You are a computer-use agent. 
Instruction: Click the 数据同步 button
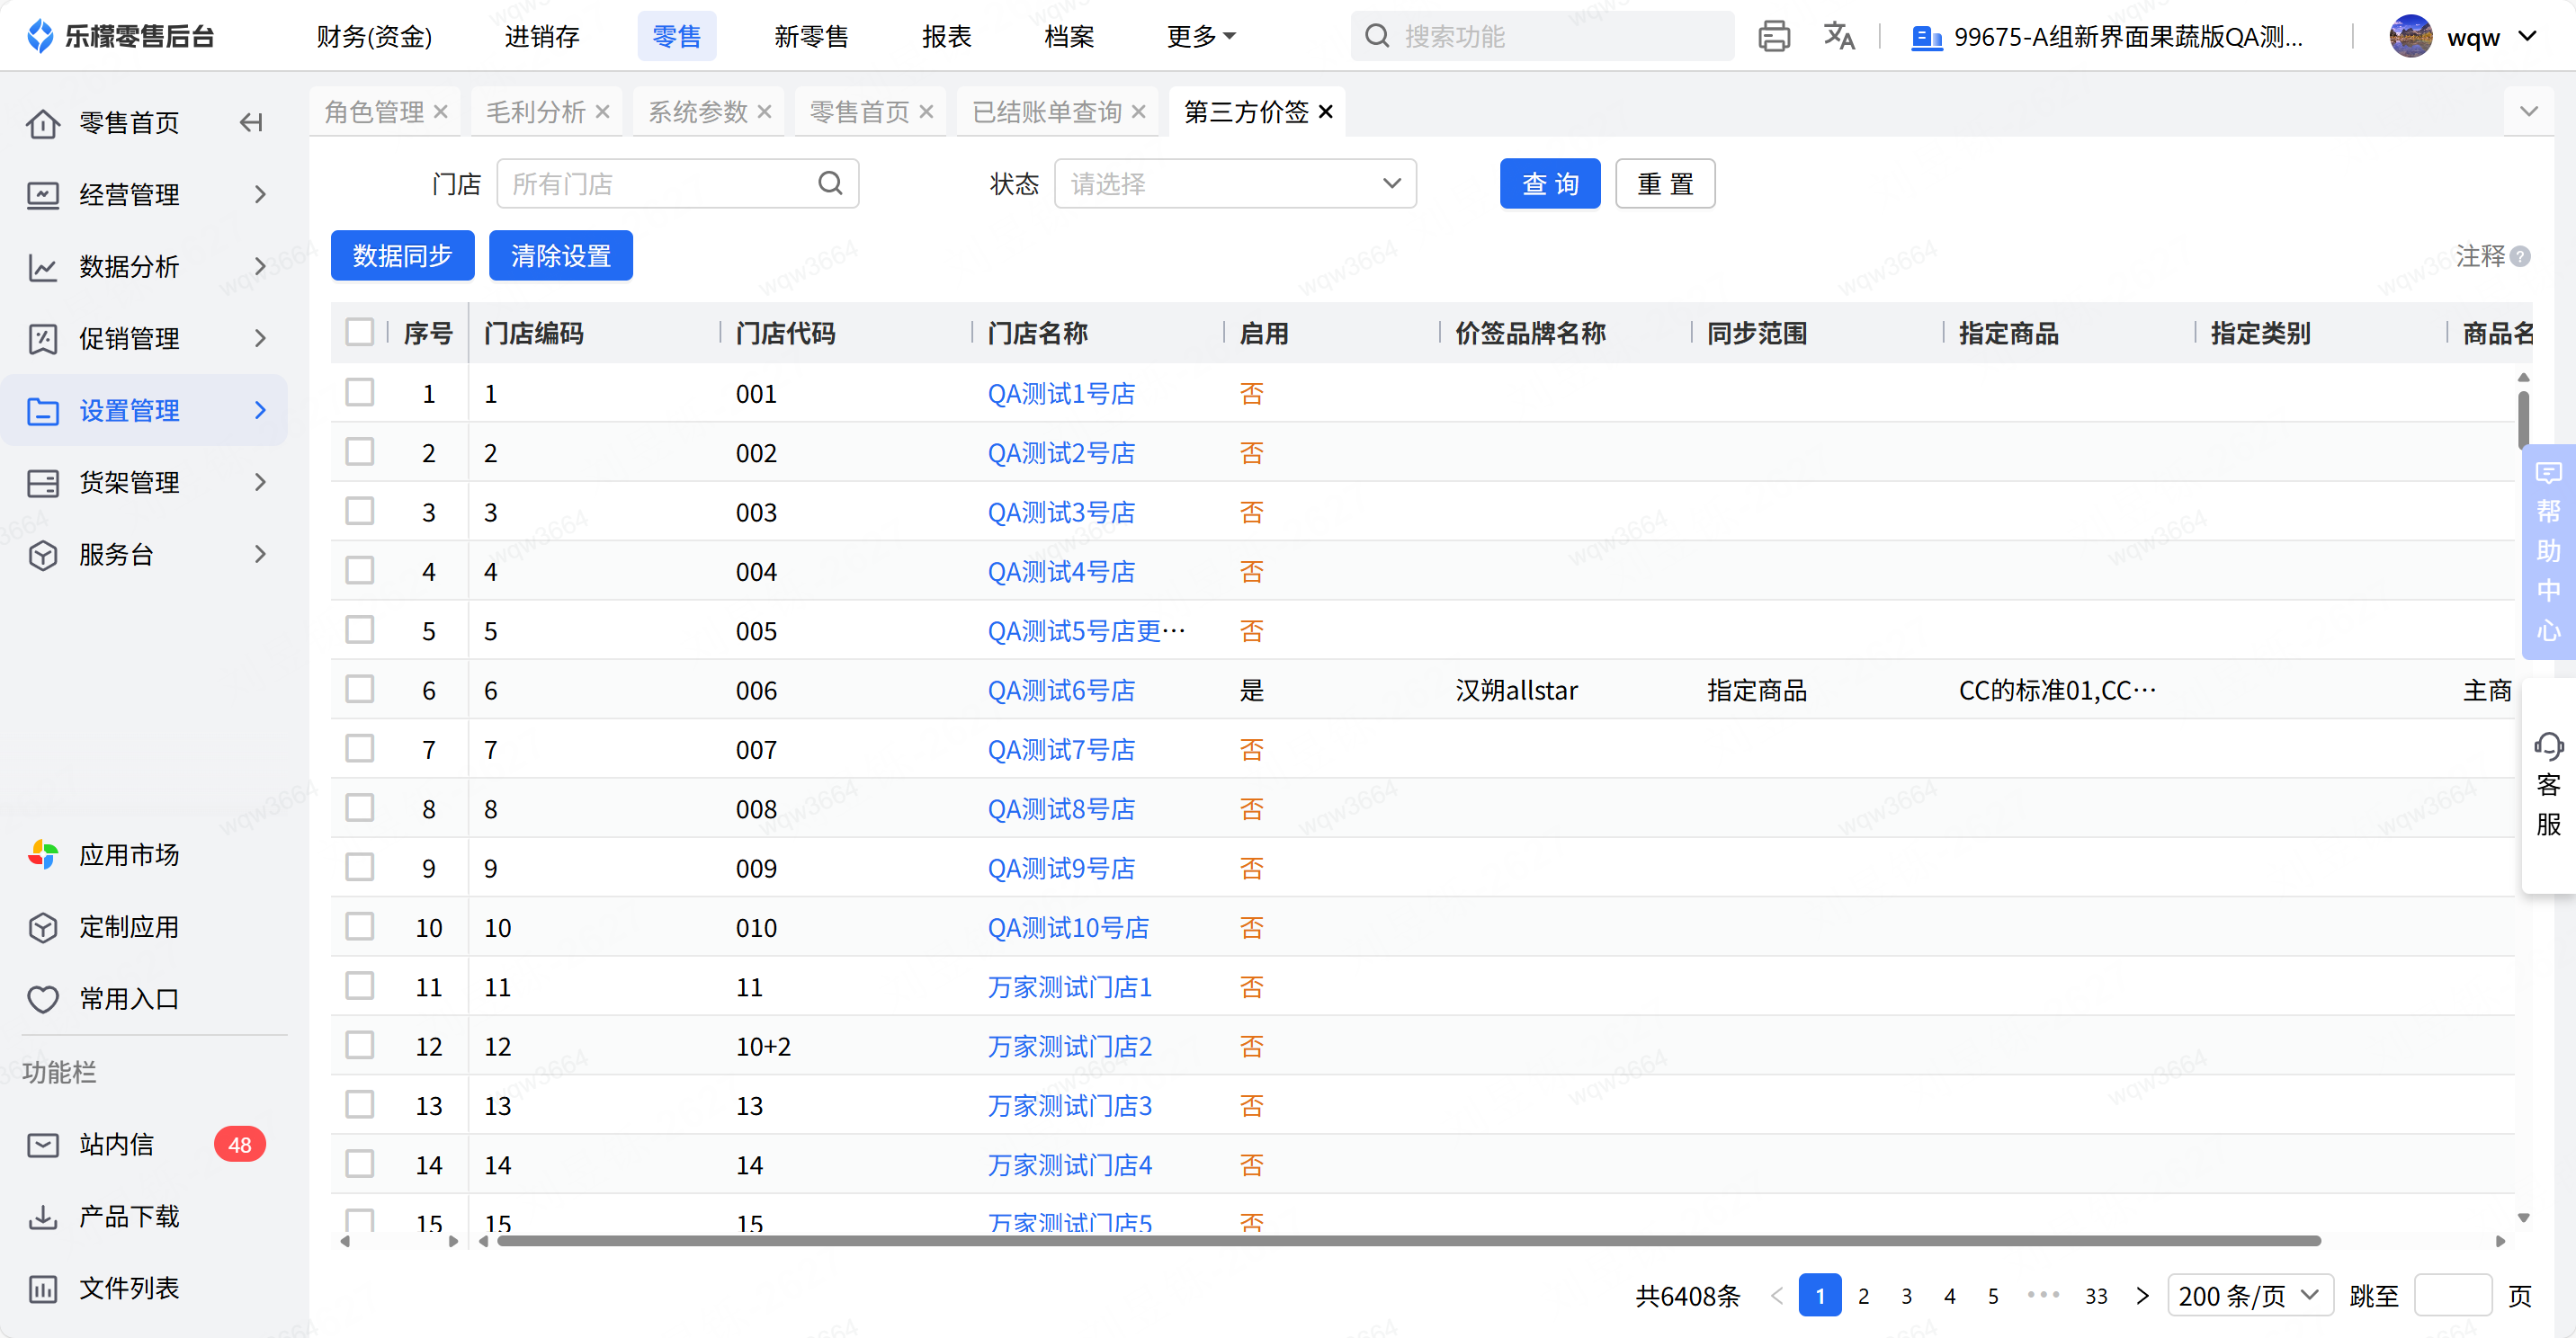point(402,256)
